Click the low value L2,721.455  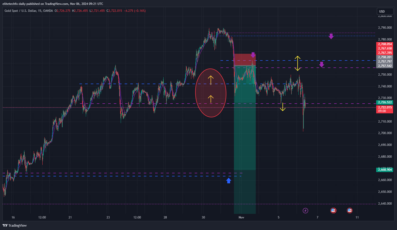point(97,11)
